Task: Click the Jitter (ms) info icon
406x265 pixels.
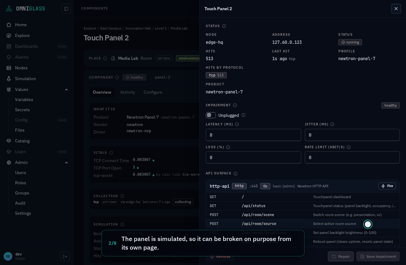Action: pos(332,124)
